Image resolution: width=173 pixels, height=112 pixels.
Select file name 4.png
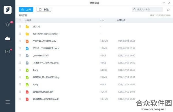pyautogui.click(x=35, y=70)
